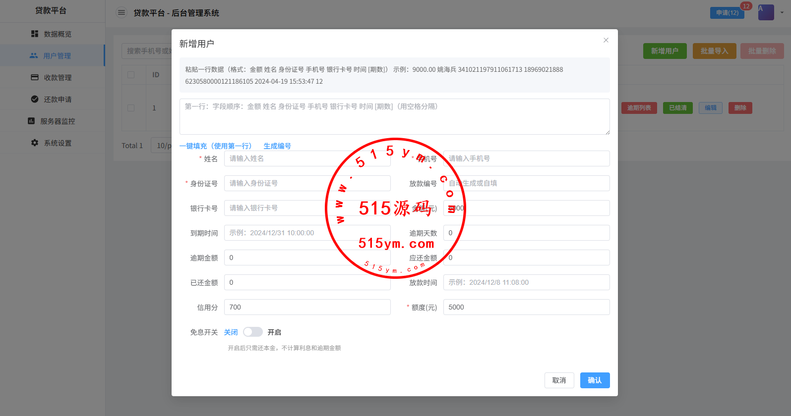Click the user management people icon
This screenshot has height=416, width=791.
34,55
